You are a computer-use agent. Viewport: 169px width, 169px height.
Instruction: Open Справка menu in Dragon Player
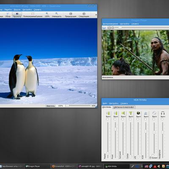click(135, 24)
